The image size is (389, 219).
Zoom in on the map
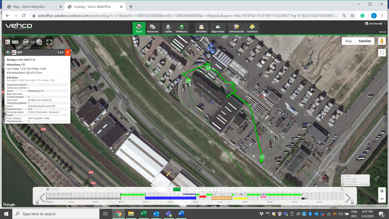tap(382, 191)
